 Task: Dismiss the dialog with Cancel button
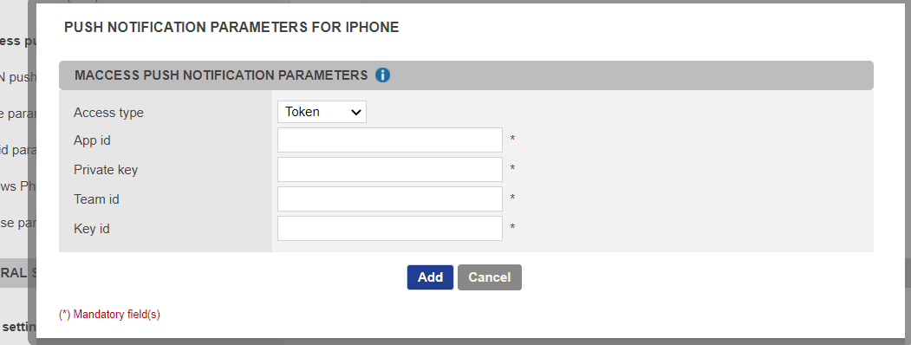pyautogui.click(x=489, y=277)
